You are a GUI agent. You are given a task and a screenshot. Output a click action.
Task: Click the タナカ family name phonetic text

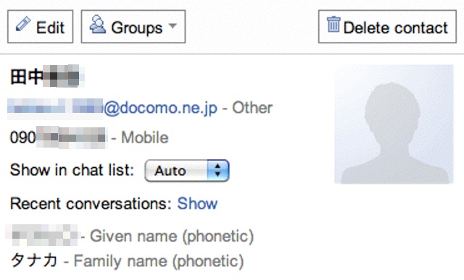tap(34, 260)
